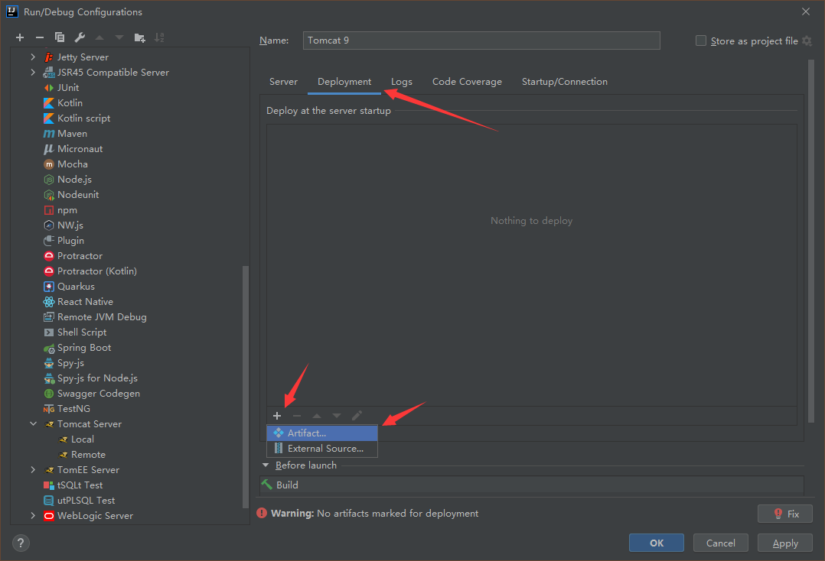Select the Node.js template icon
The image size is (825, 561).
click(49, 180)
